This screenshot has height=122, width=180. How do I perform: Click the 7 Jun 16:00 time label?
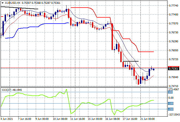point(25,119)
